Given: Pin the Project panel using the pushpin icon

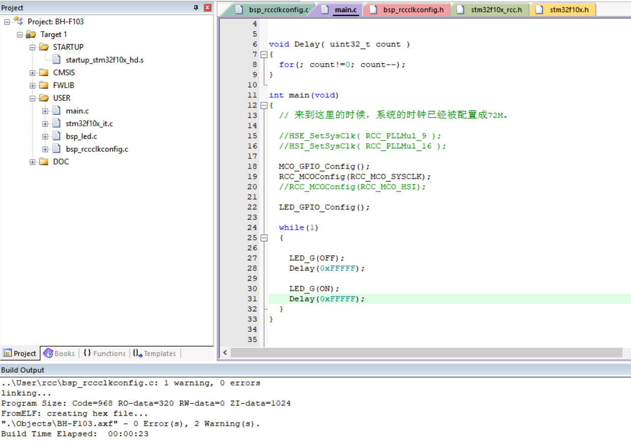Looking at the screenshot, I should (195, 7).
